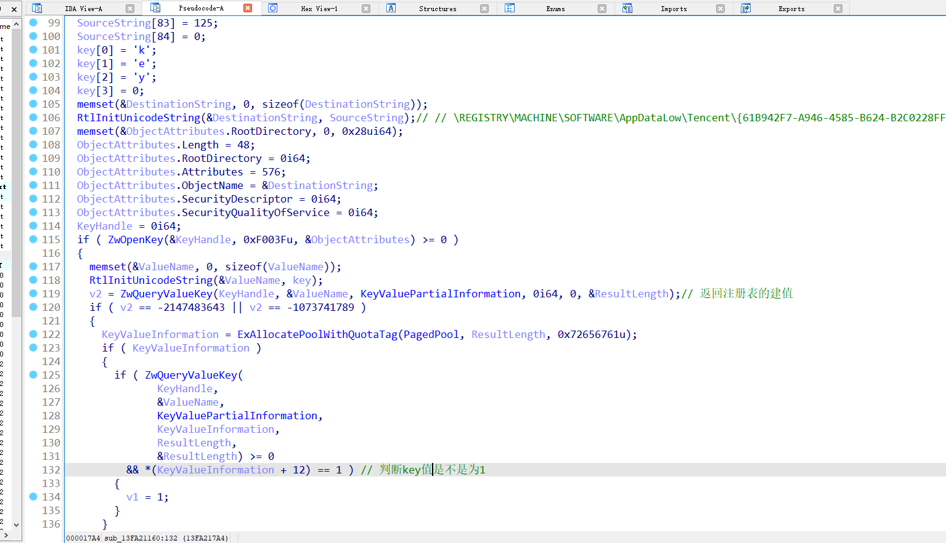Click the Exports tab icon

(x=745, y=8)
